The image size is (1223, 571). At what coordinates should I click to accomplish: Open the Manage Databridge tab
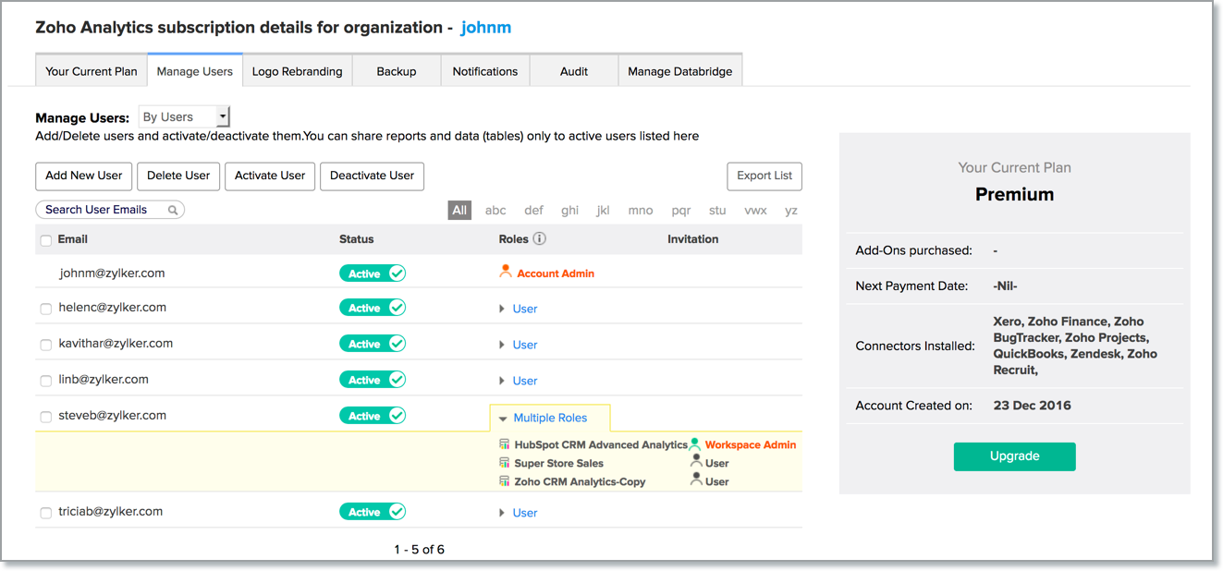[679, 71]
